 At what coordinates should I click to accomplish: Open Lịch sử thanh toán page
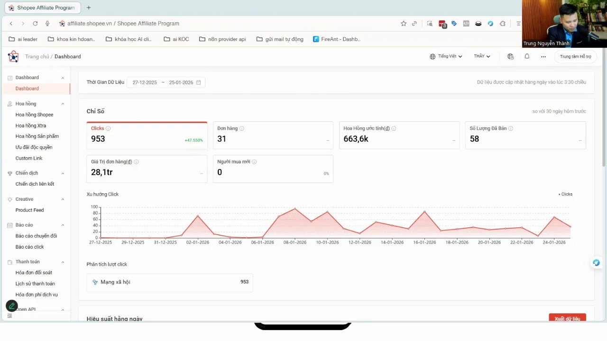tap(35, 284)
